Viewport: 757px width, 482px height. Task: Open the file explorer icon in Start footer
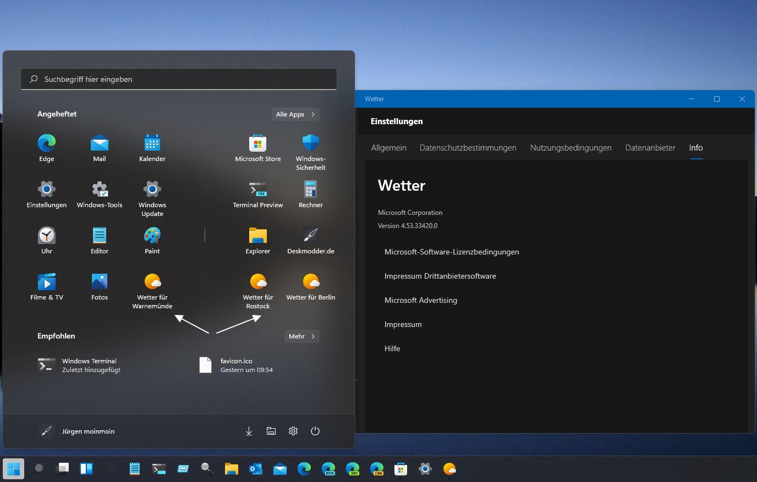tap(271, 431)
